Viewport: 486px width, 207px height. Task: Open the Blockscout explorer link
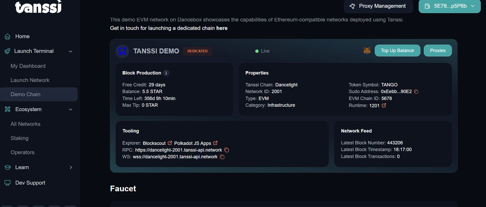(155, 143)
